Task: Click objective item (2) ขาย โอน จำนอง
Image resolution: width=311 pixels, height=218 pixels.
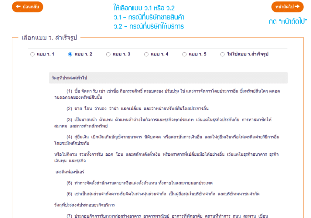Action: (138, 108)
